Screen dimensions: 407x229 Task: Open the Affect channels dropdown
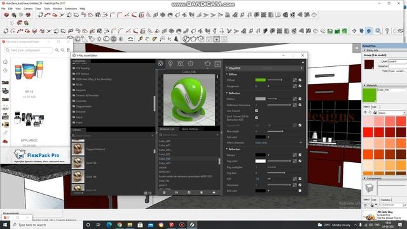tap(279, 142)
